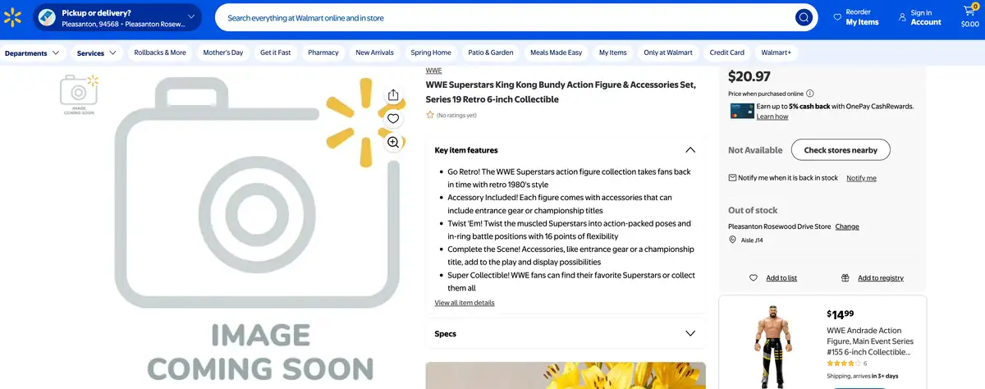
Task: Open the Departments dropdown
Action: pos(32,53)
